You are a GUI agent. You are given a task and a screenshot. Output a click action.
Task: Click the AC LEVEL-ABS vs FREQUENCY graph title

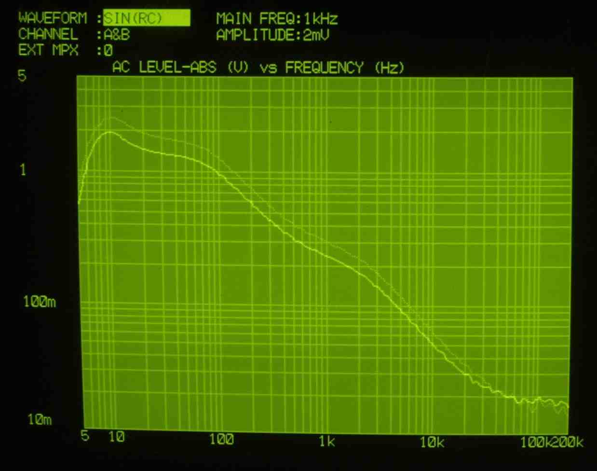pos(258,68)
